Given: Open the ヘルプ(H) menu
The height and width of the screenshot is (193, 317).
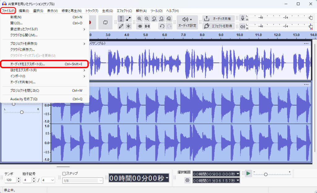Looking at the screenshot, I should point(172,11).
